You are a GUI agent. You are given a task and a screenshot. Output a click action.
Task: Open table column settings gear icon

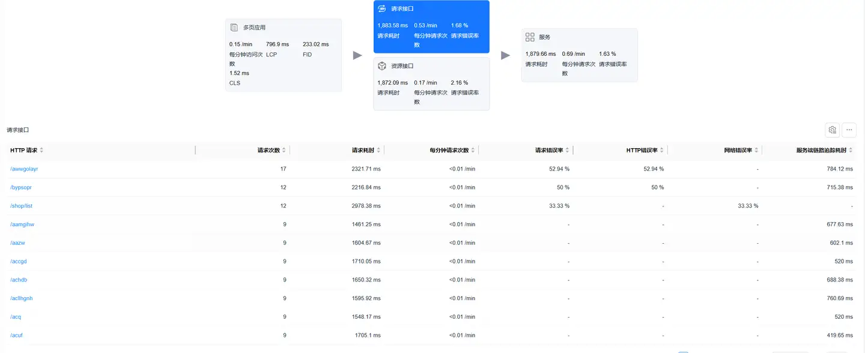(832, 130)
